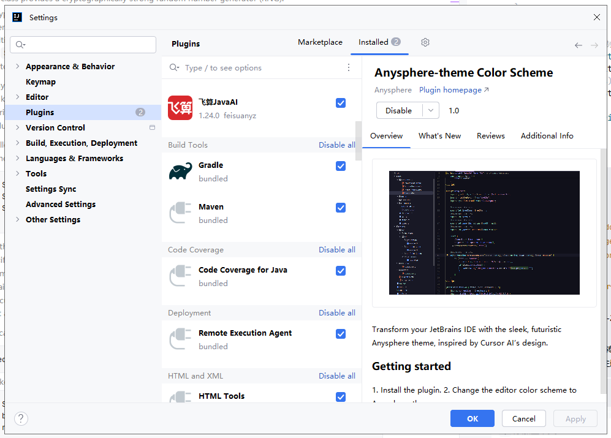Expand Other Settings node
This screenshot has height=438, width=611.
coord(18,219)
